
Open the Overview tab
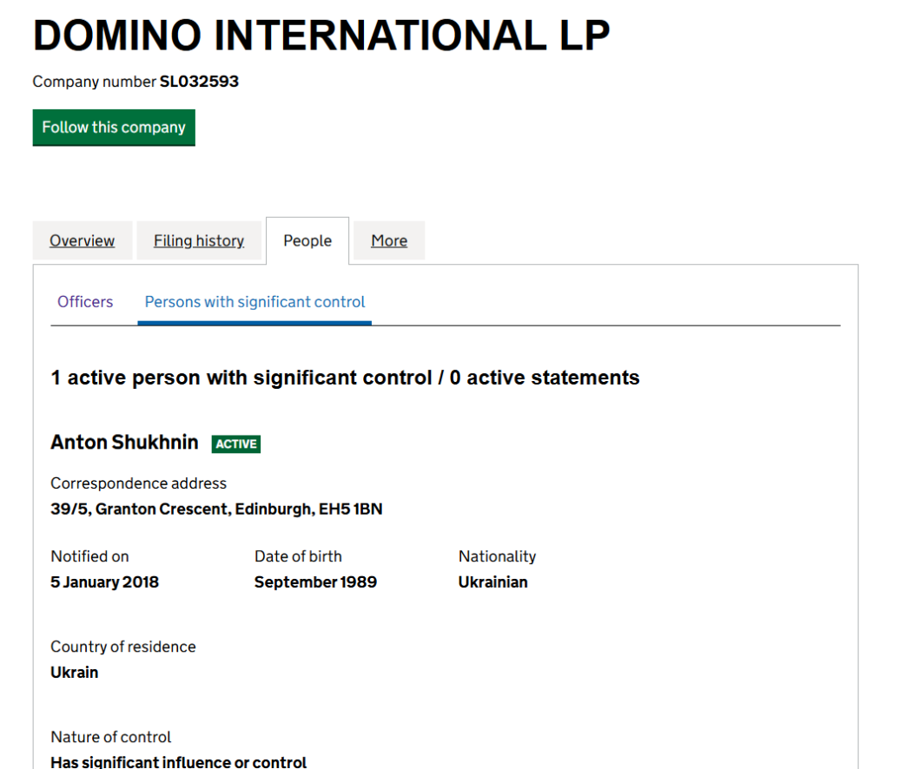coord(82,240)
